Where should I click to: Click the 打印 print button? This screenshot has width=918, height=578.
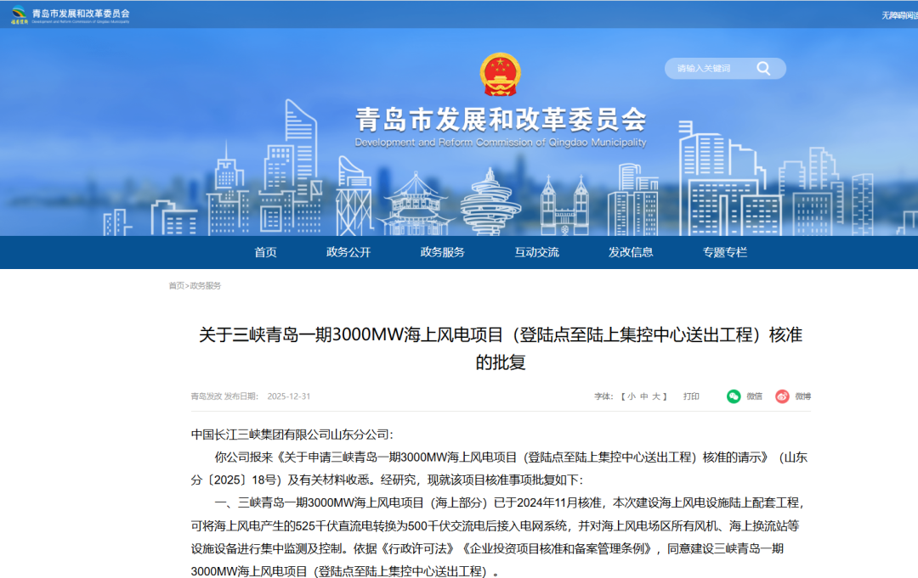[690, 396]
